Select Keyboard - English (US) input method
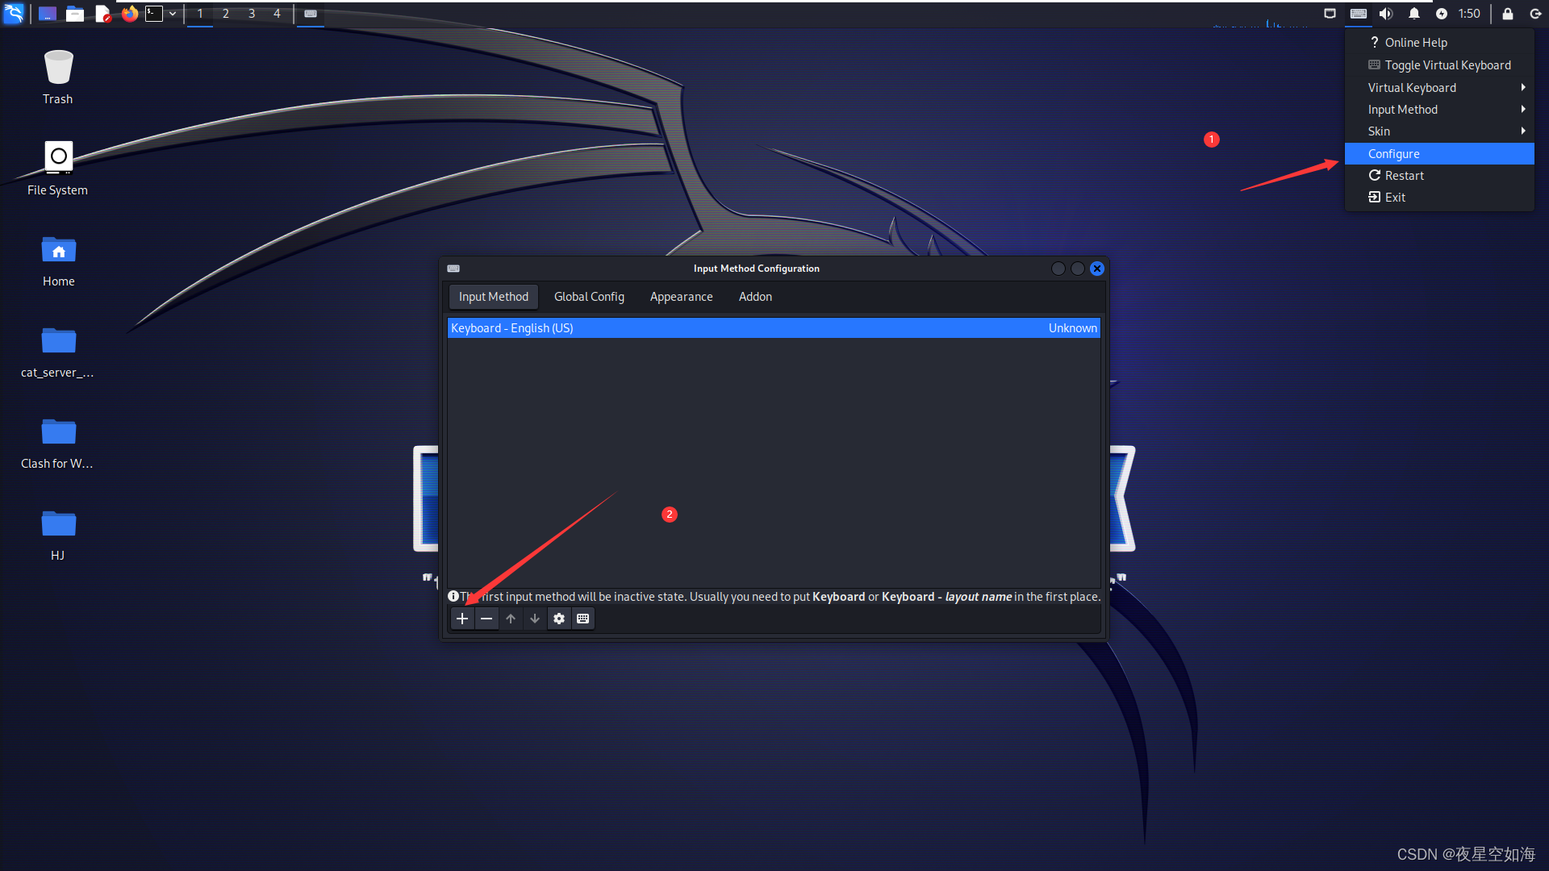Viewport: 1549px width, 871px height. [774, 327]
